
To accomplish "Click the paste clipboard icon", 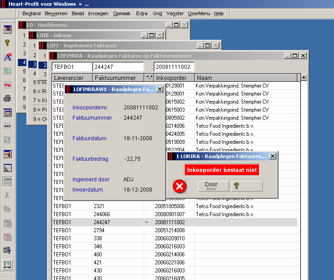I will (8, 223).
